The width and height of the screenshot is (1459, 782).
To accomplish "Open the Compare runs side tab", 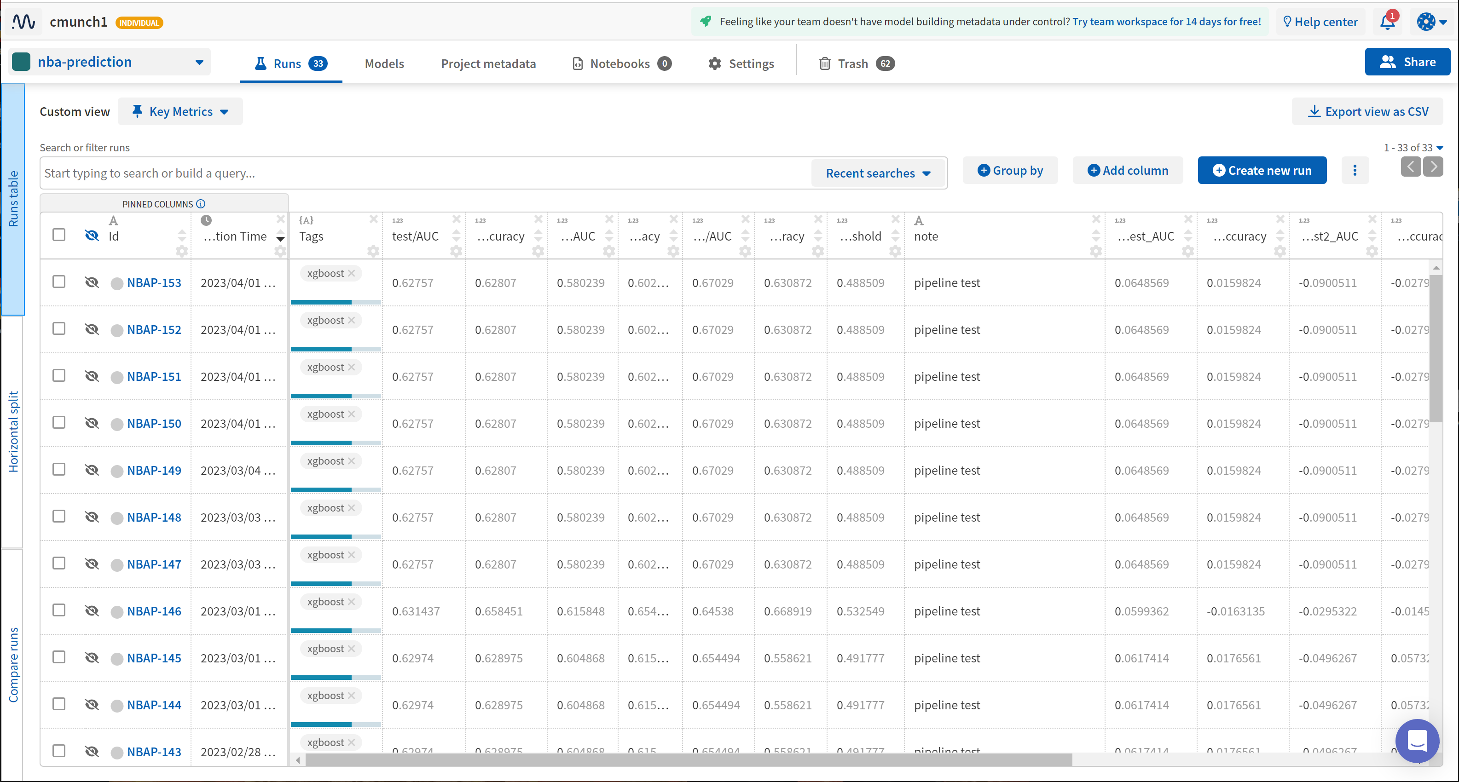I will (x=12, y=664).
